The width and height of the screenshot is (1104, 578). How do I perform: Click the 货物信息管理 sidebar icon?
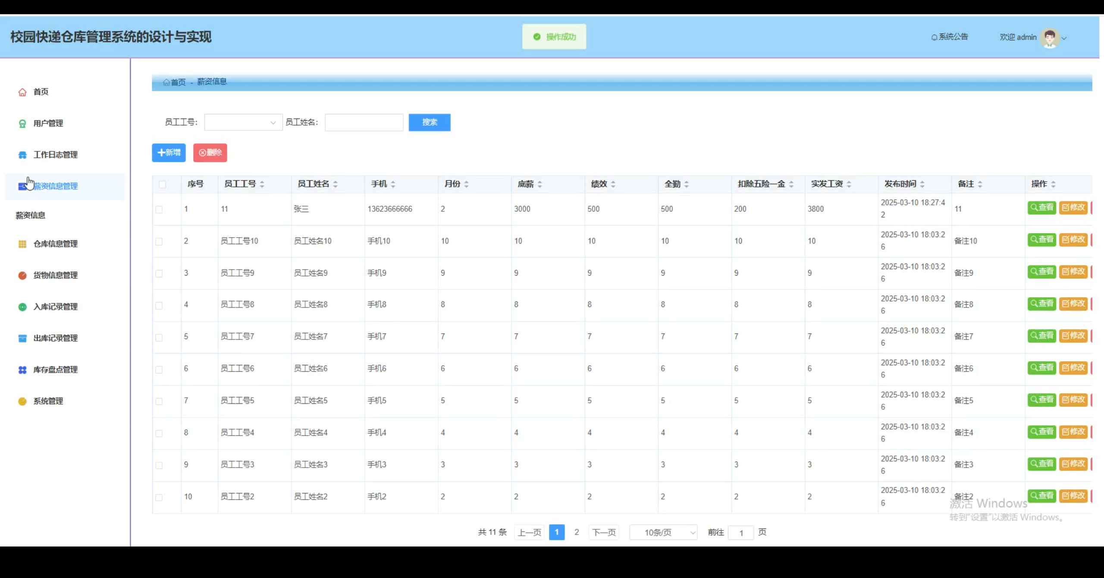pyautogui.click(x=22, y=276)
